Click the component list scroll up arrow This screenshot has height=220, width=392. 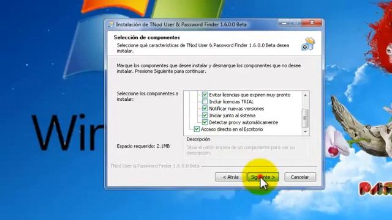pos(305,95)
